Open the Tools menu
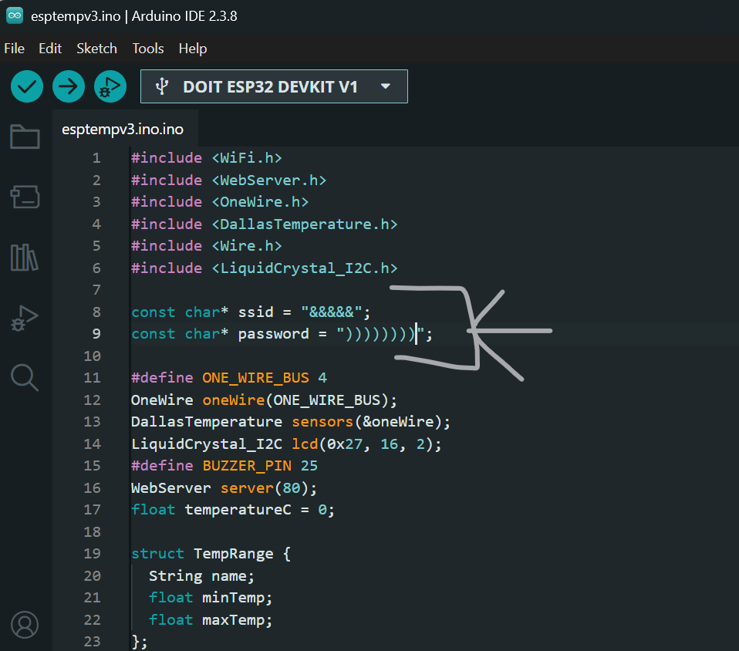Viewport: 739px width, 651px height. point(148,49)
